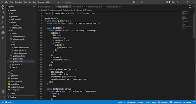Collapse the dto folder
This screenshot has height=104, width=196.
14,44
